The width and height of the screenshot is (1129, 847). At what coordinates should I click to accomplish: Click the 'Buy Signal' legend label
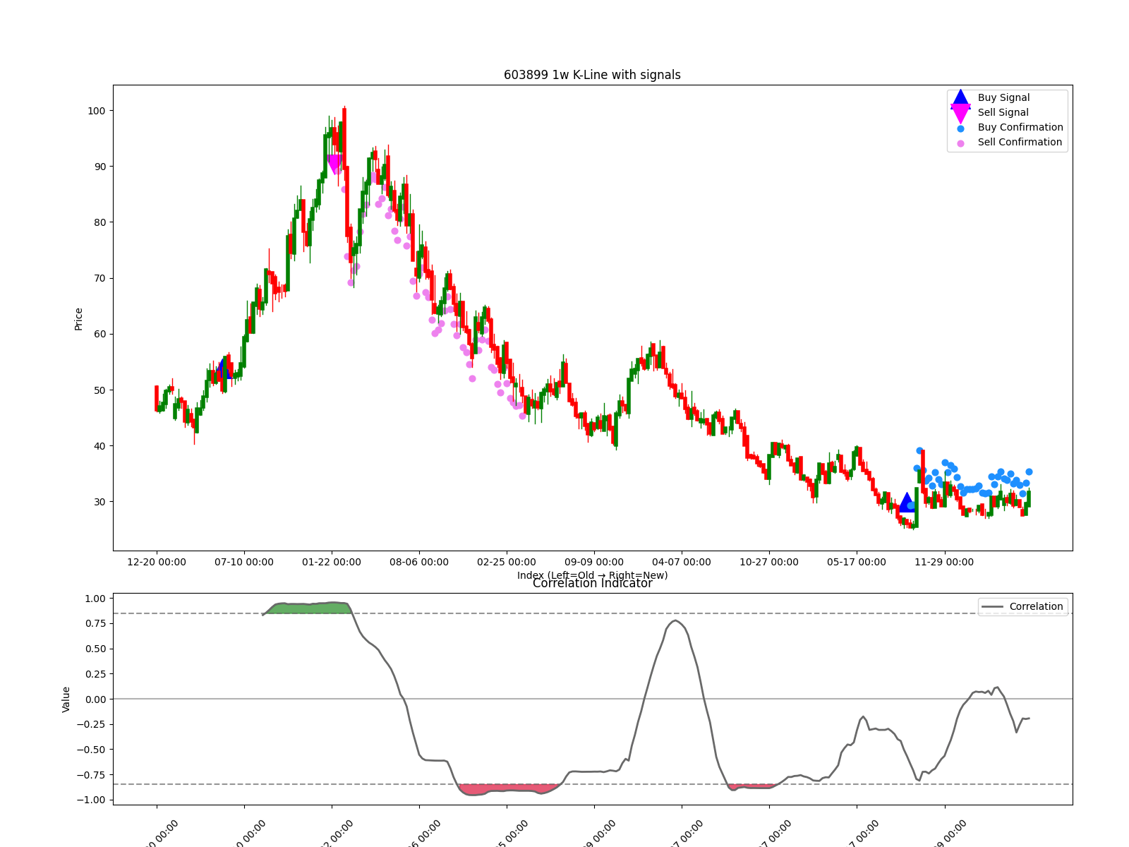(1003, 97)
